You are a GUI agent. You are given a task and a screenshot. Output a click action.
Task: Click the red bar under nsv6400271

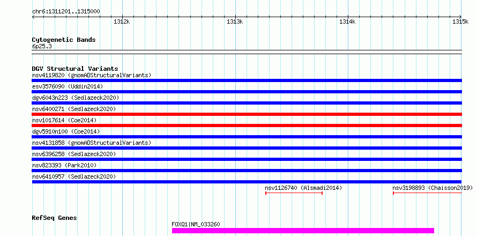tap(247, 114)
